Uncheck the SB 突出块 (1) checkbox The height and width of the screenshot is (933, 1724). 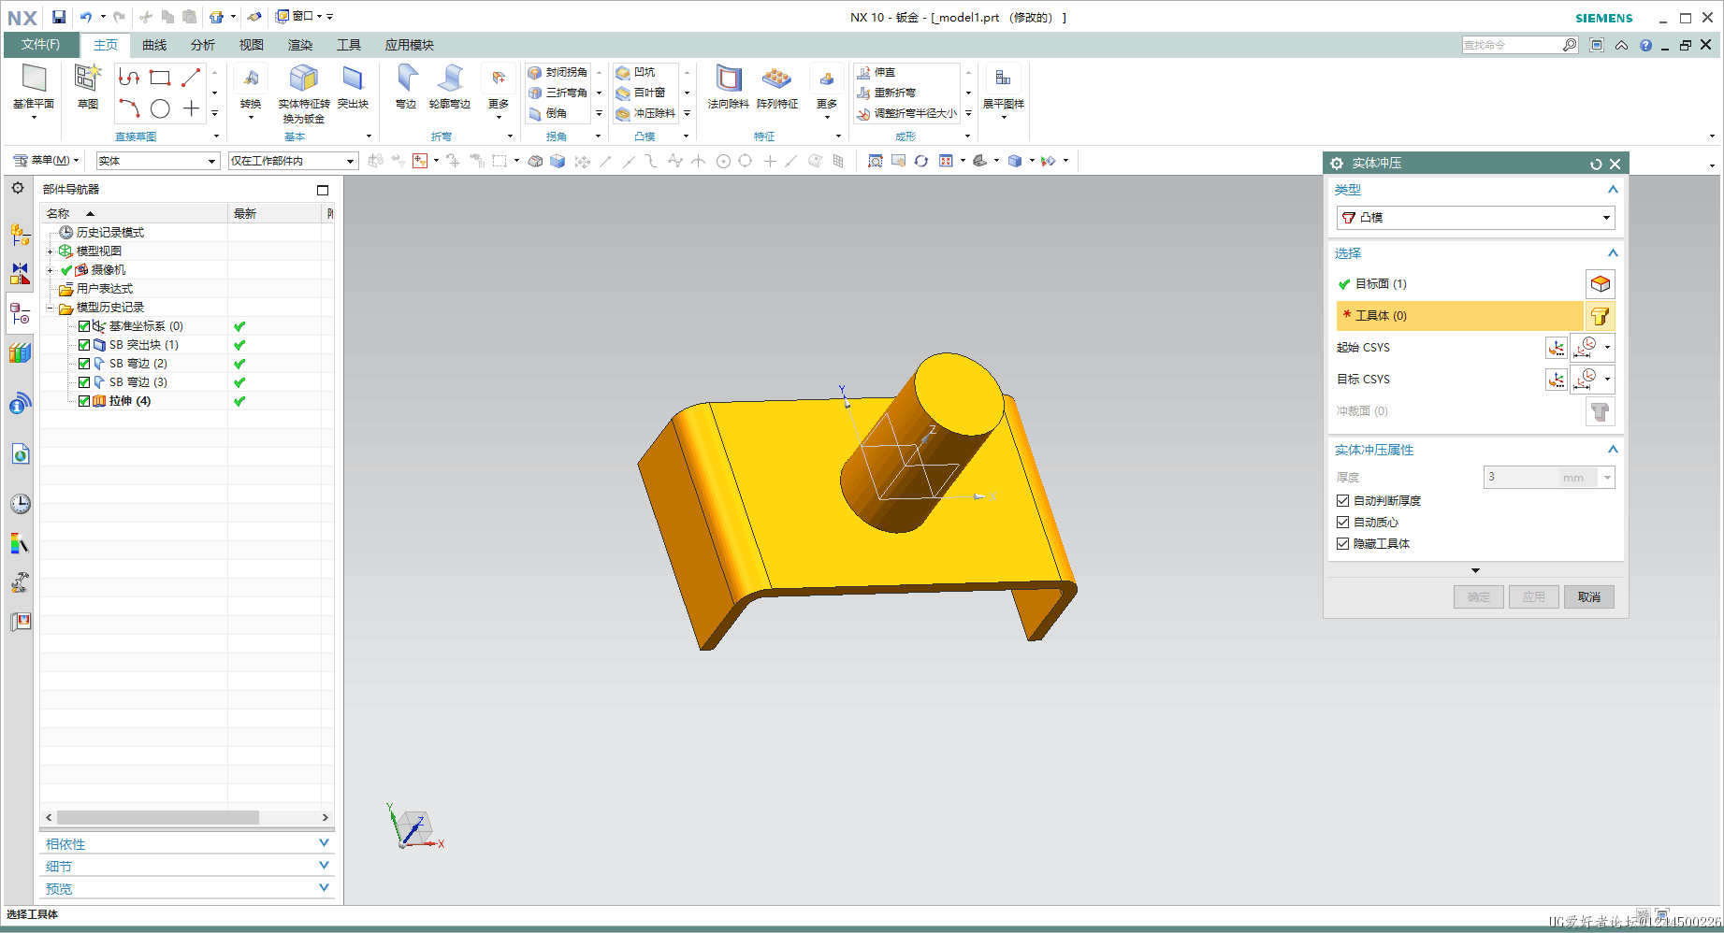[x=84, y=345]
